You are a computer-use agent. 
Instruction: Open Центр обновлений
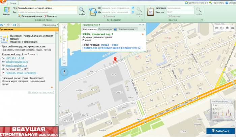196,3
